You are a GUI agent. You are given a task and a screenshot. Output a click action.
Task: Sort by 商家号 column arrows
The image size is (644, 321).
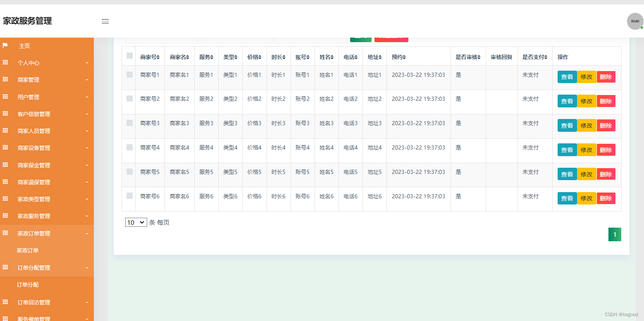(158, 57)
